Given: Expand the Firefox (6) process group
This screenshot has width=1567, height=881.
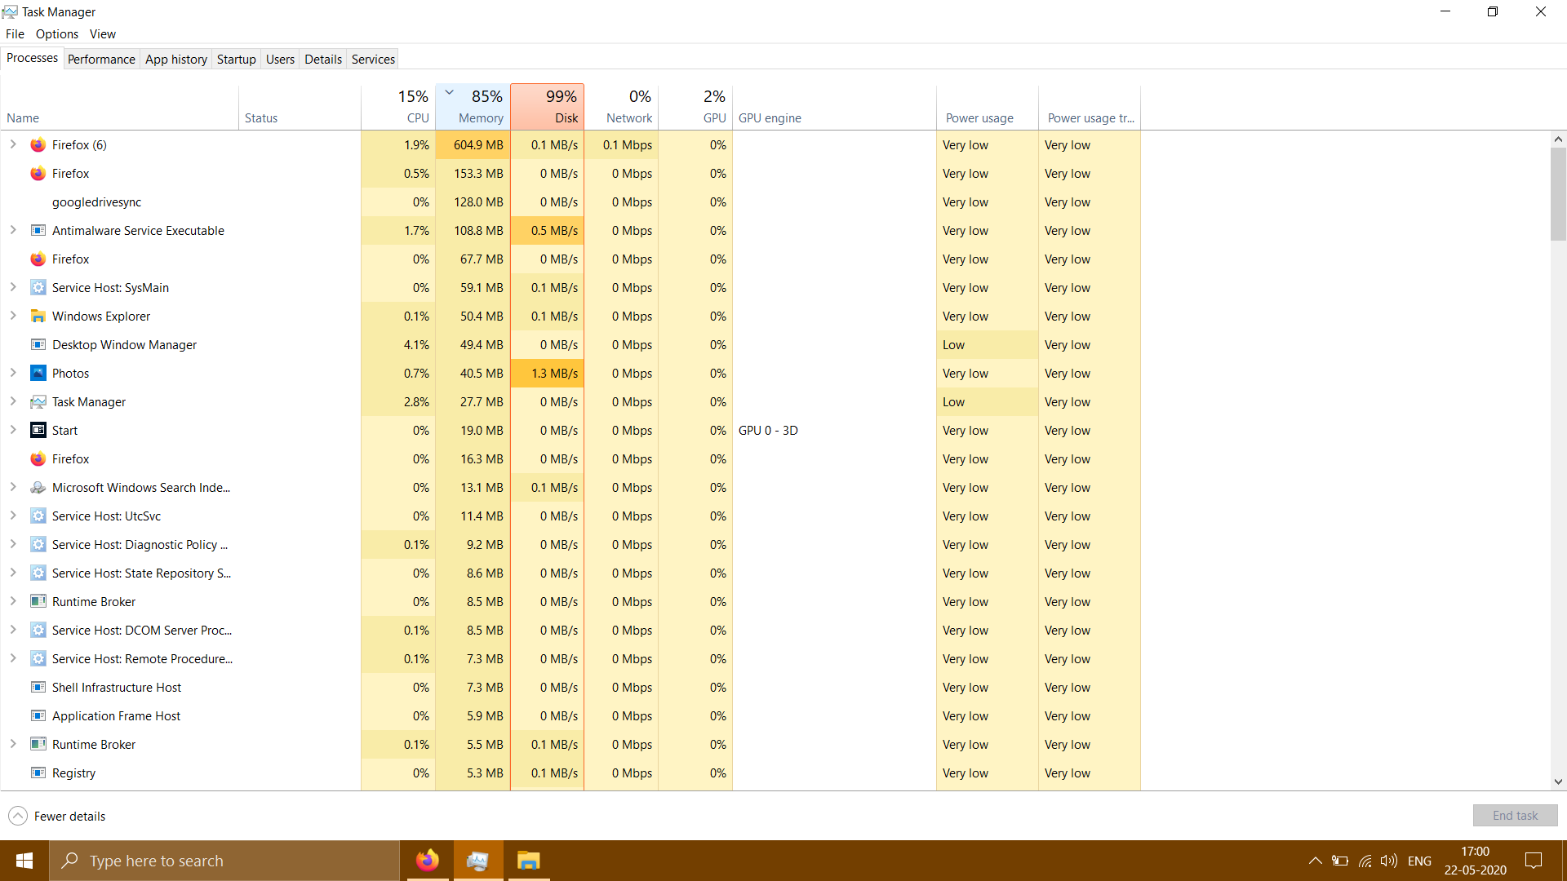Looking at the screenshot, I should click(x=13, y=144).
